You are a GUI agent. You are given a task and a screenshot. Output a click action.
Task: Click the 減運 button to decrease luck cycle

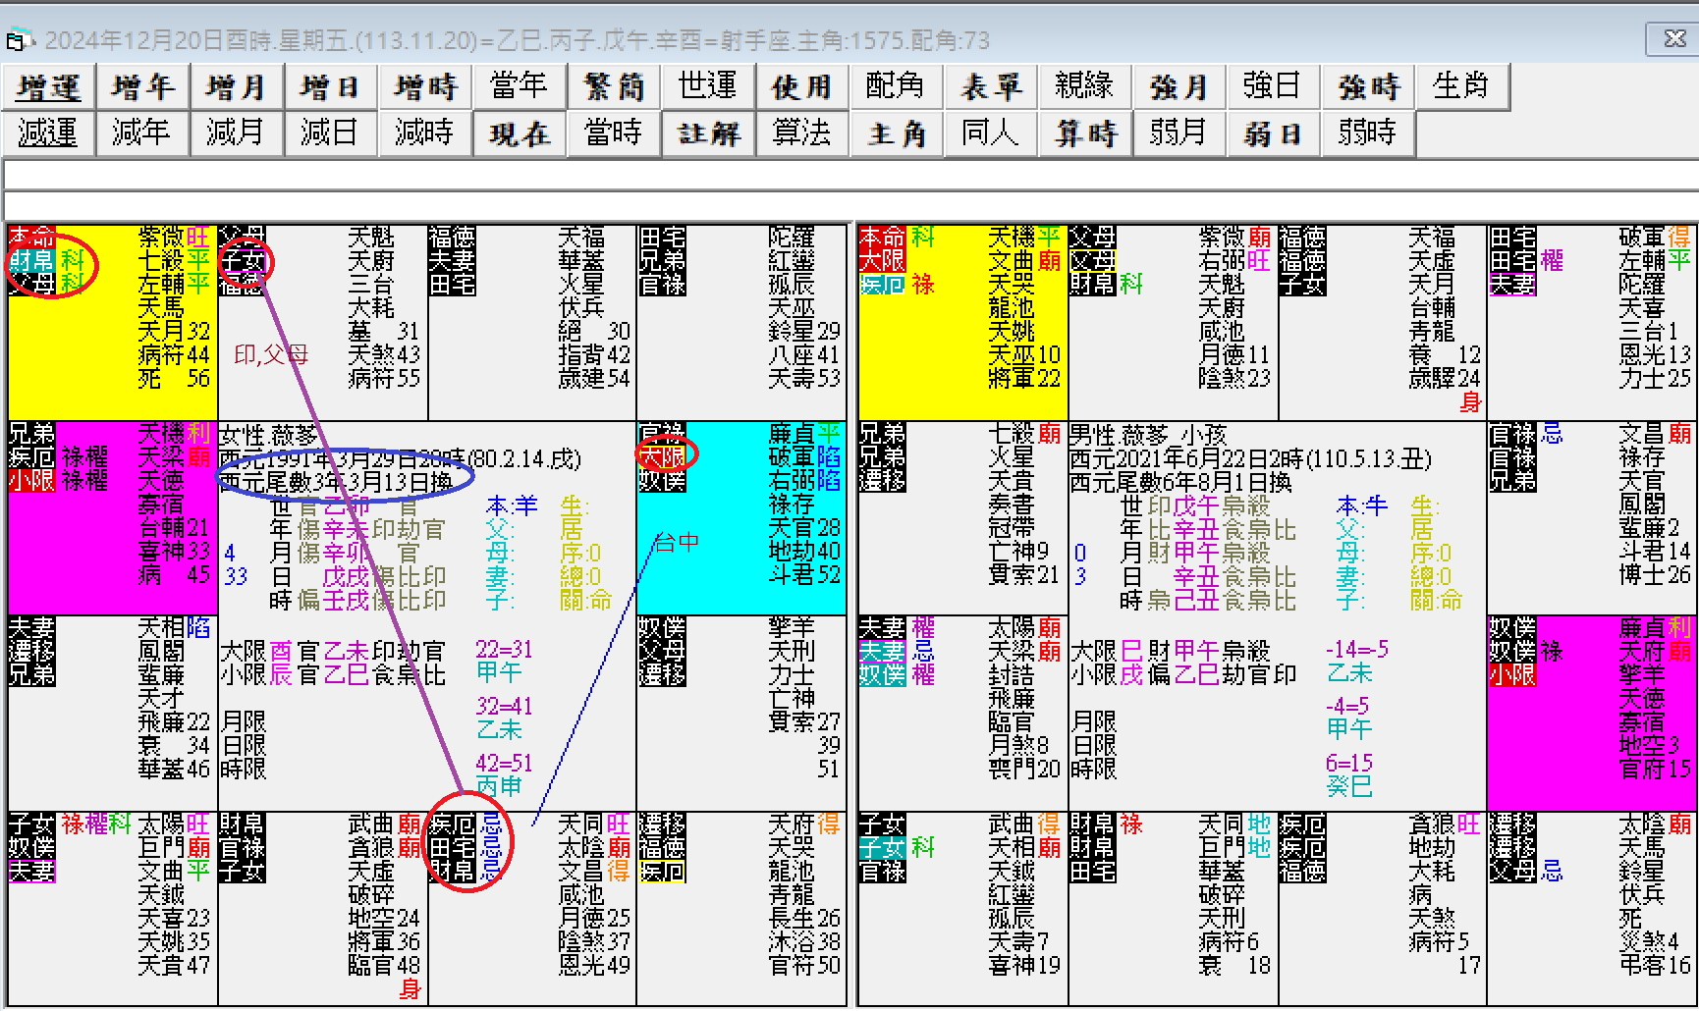pyautogui.click(x=47, y=133)
